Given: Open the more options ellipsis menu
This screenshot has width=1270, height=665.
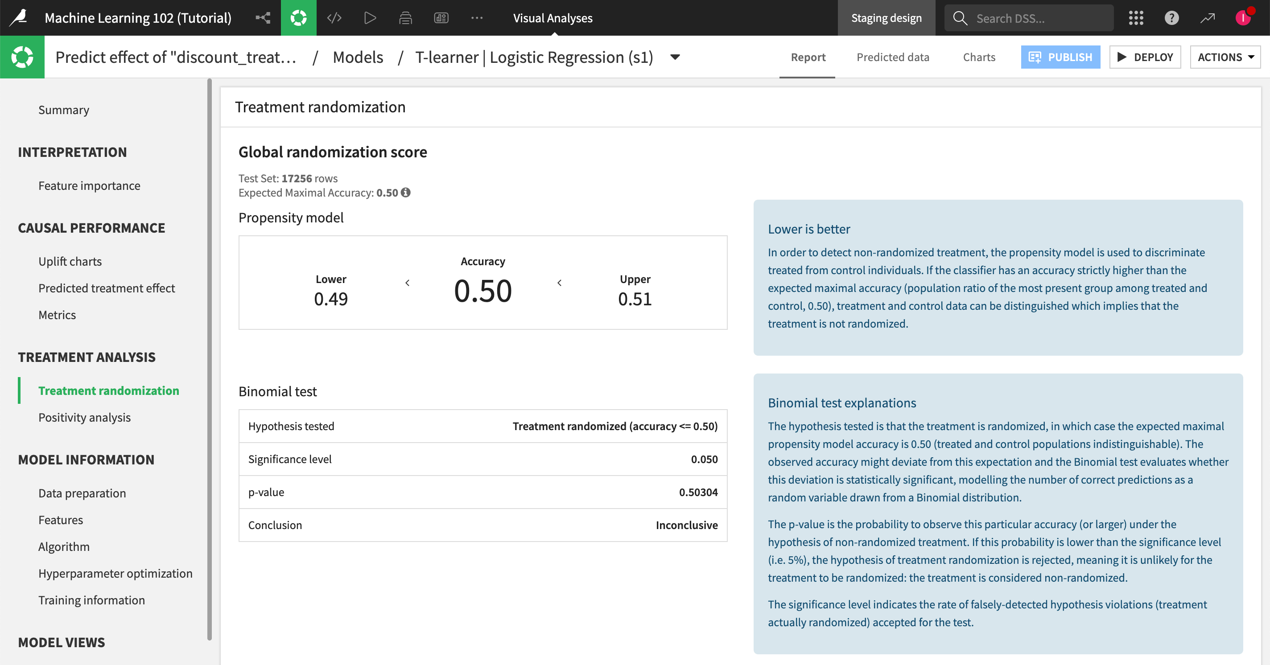Looking at the screenshot, I should [476, 18].
